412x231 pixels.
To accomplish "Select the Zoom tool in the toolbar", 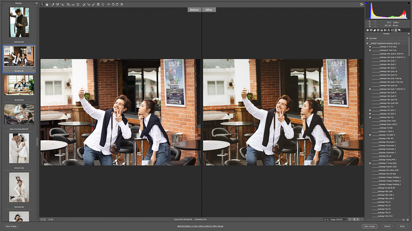I will [x=42, y=4].
